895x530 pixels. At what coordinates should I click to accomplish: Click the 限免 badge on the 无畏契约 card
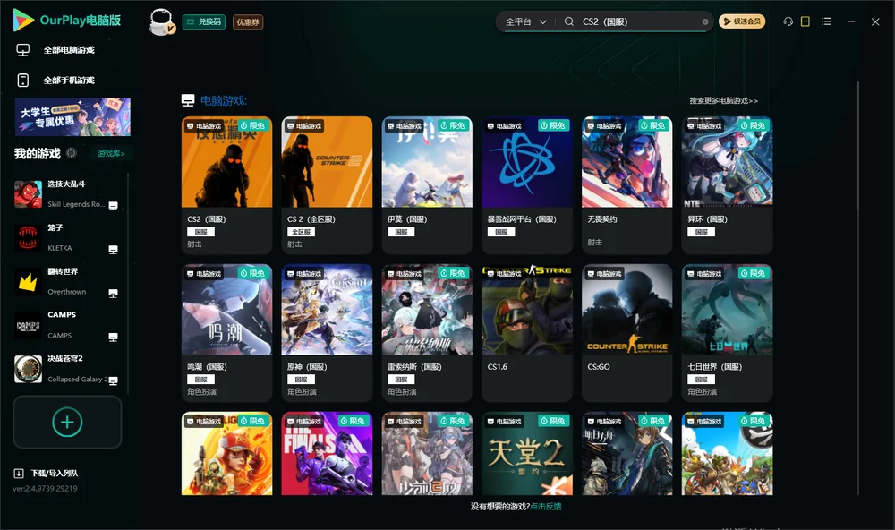[x=653, y=125]
